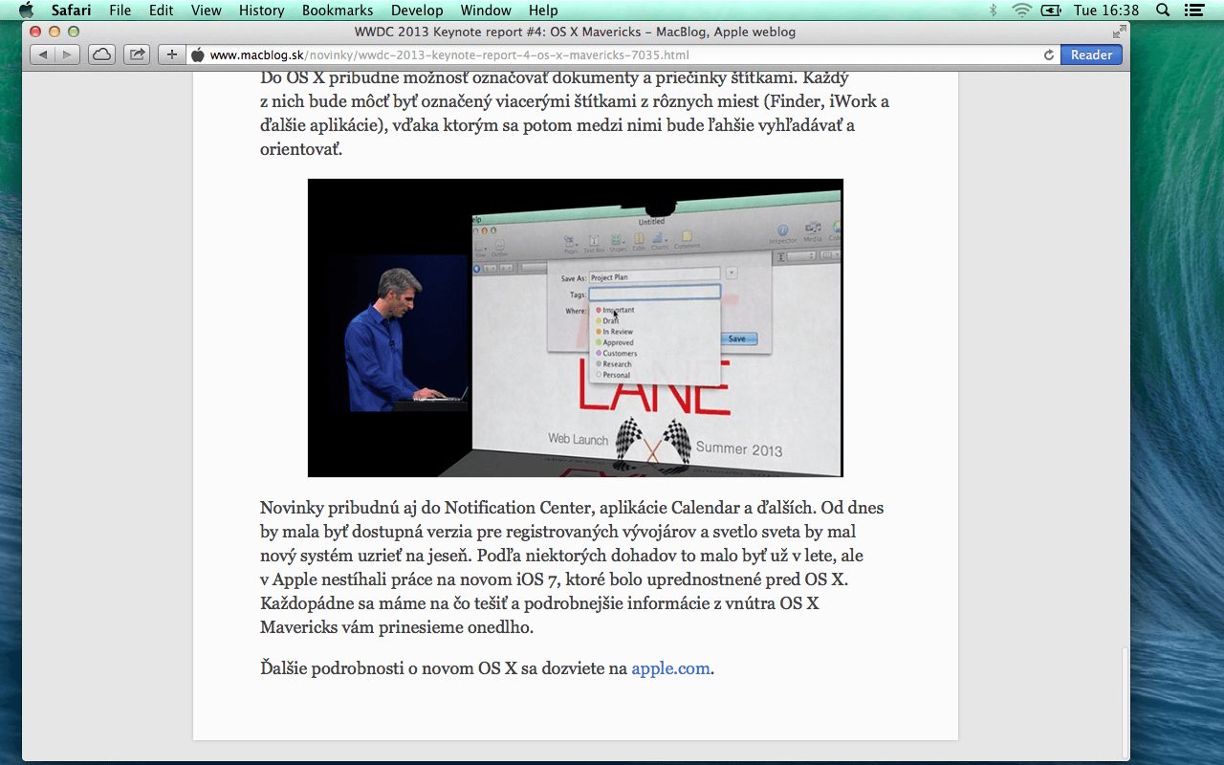The width and height of the screenshot is (1224, 765).
Task: Click the address bar URL field
Action: point(622,55)
